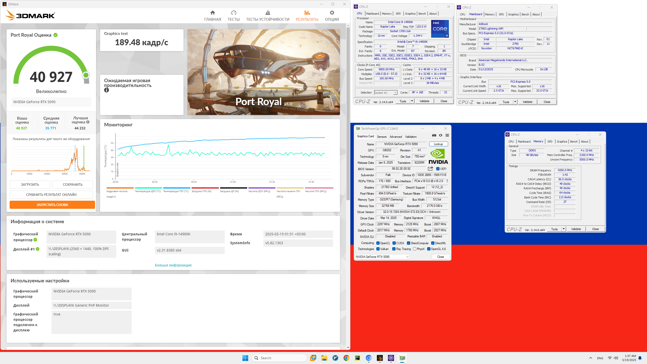This screenshot has width=647, height=364.
Task: Open CPU-Z from the taskbar
Action: tap(391, 358)
